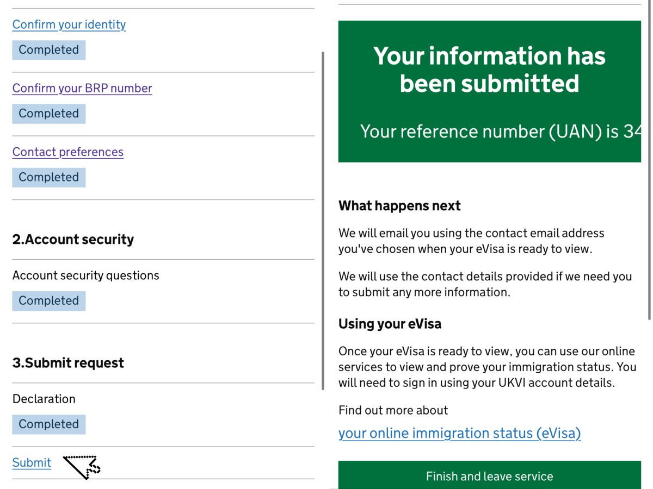The image size is (653, 489).
Task: Open the Contact preferences link
Action: [x=68, y=152]
